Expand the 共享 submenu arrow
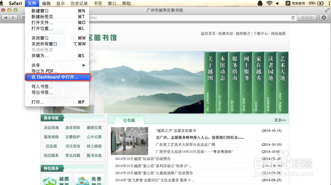Image resolution: width=331 pixels, height=185 pixels. pos(84,65)
